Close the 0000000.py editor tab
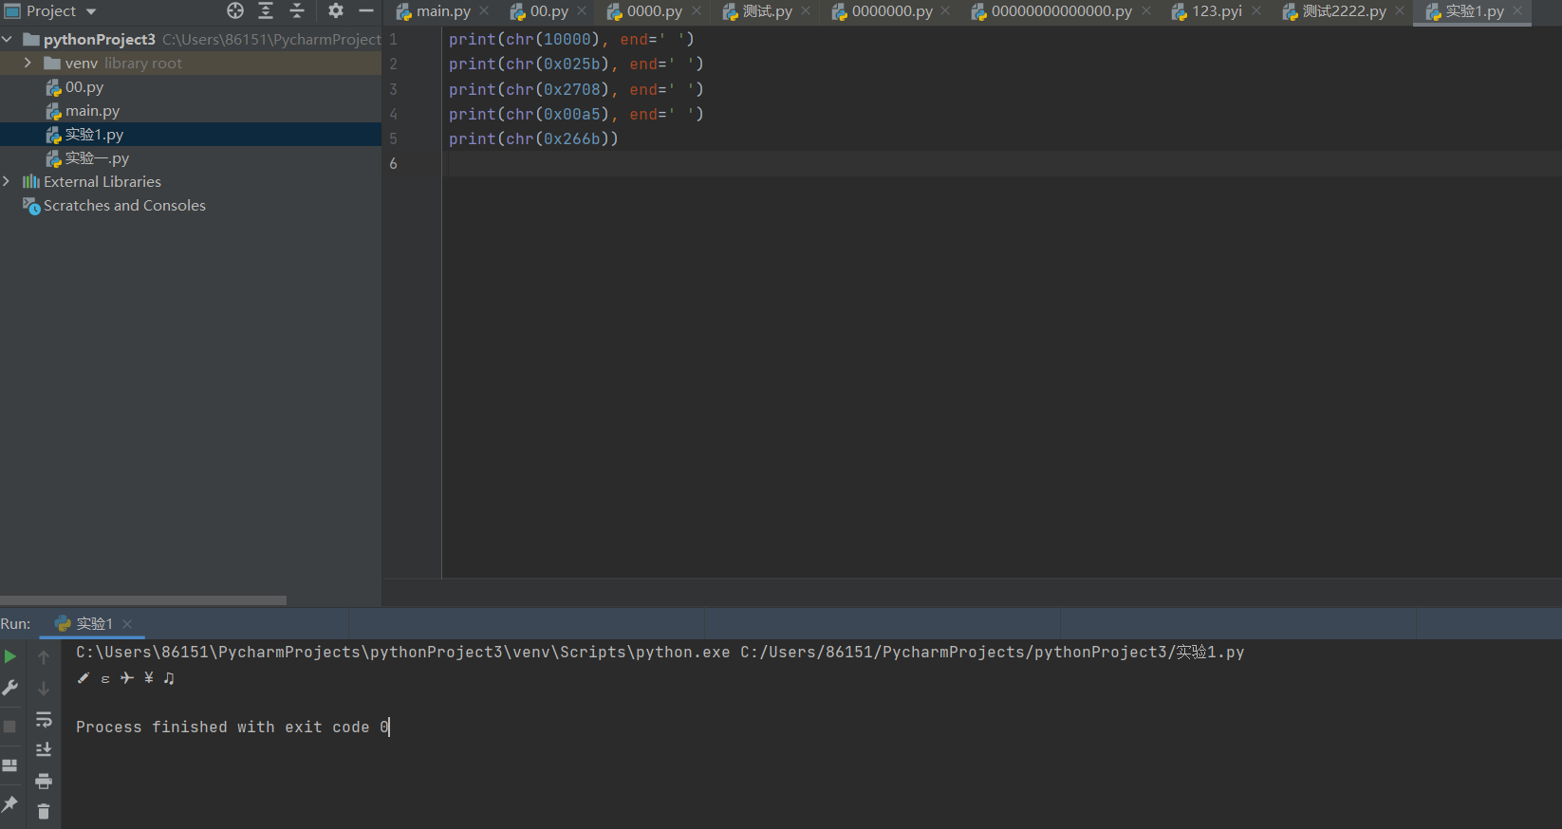This screenshot has width=1562, height=829. (945, 11)
